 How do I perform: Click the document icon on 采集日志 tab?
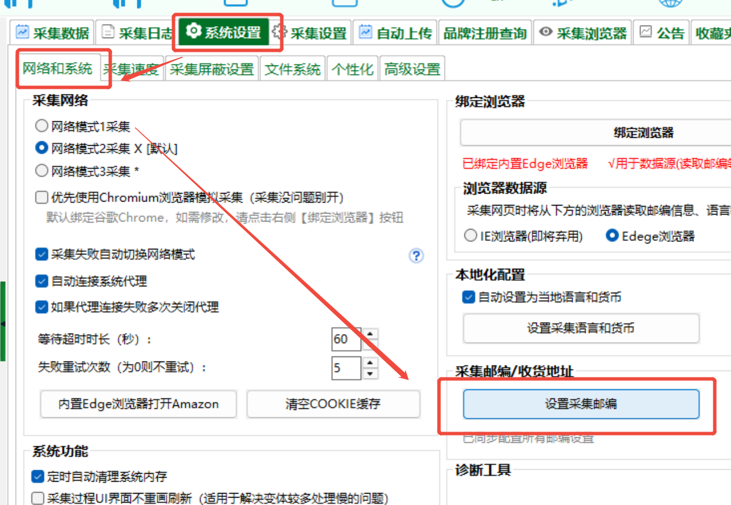click(108, 32)
